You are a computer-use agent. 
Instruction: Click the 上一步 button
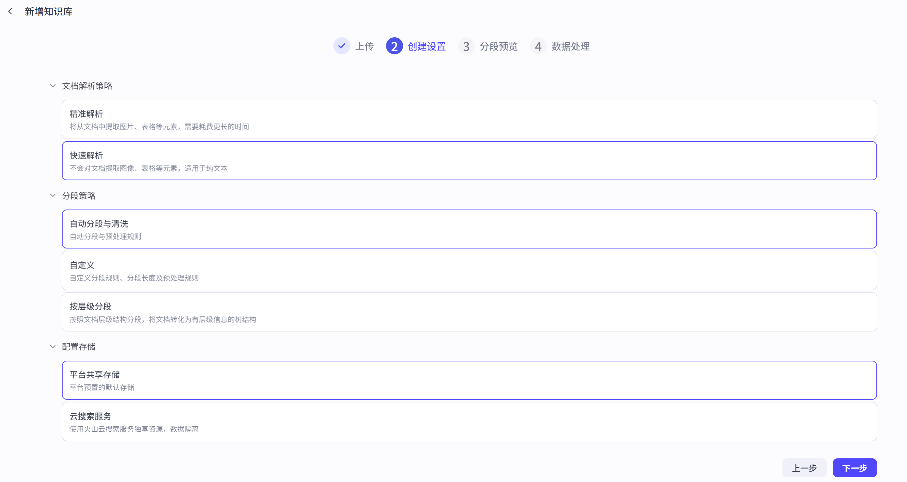click(x=804, y=468)
